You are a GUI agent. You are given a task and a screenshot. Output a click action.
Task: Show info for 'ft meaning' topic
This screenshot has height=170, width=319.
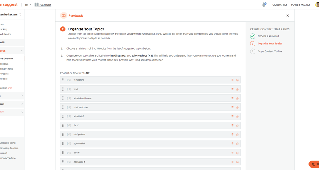point(237,80)
